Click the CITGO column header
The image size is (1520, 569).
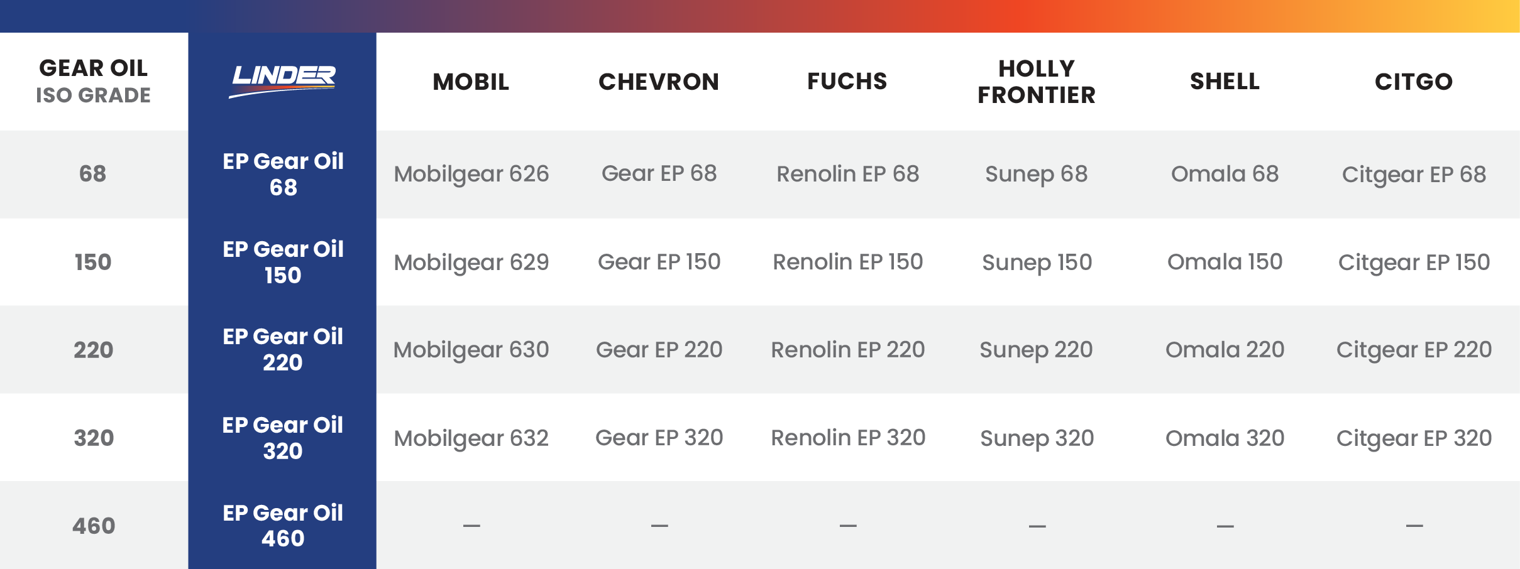coord(1414,82)
